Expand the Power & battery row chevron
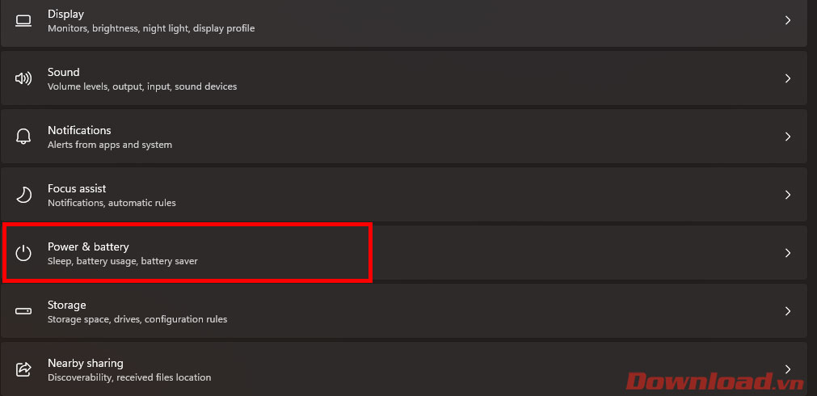 click(x=788, y=253)
